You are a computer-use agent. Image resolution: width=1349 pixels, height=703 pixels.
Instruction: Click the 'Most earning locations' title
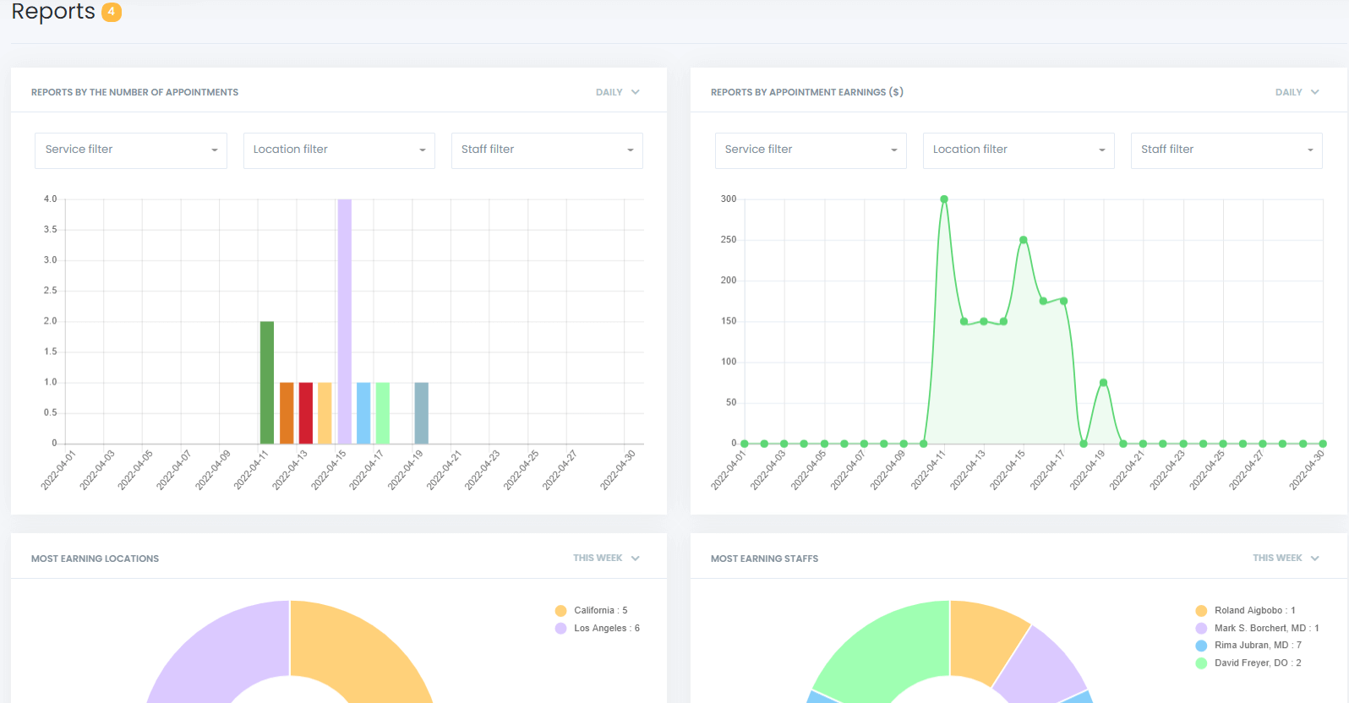tap(95, 559)
